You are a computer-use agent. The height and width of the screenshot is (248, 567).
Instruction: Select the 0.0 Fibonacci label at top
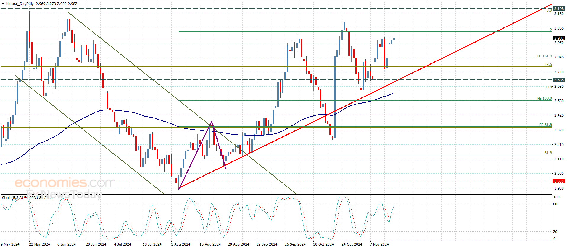point(549,10)
